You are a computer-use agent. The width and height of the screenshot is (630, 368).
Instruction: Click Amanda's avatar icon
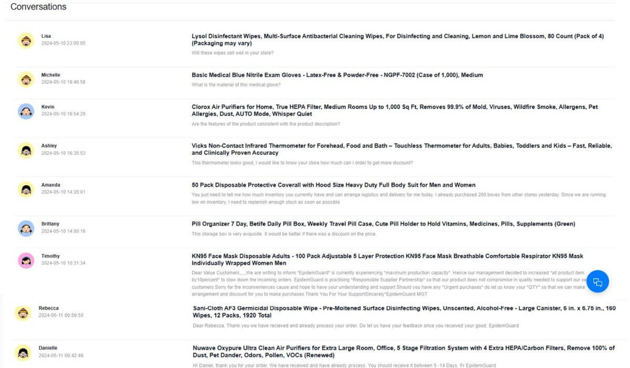tap(26, 189)
